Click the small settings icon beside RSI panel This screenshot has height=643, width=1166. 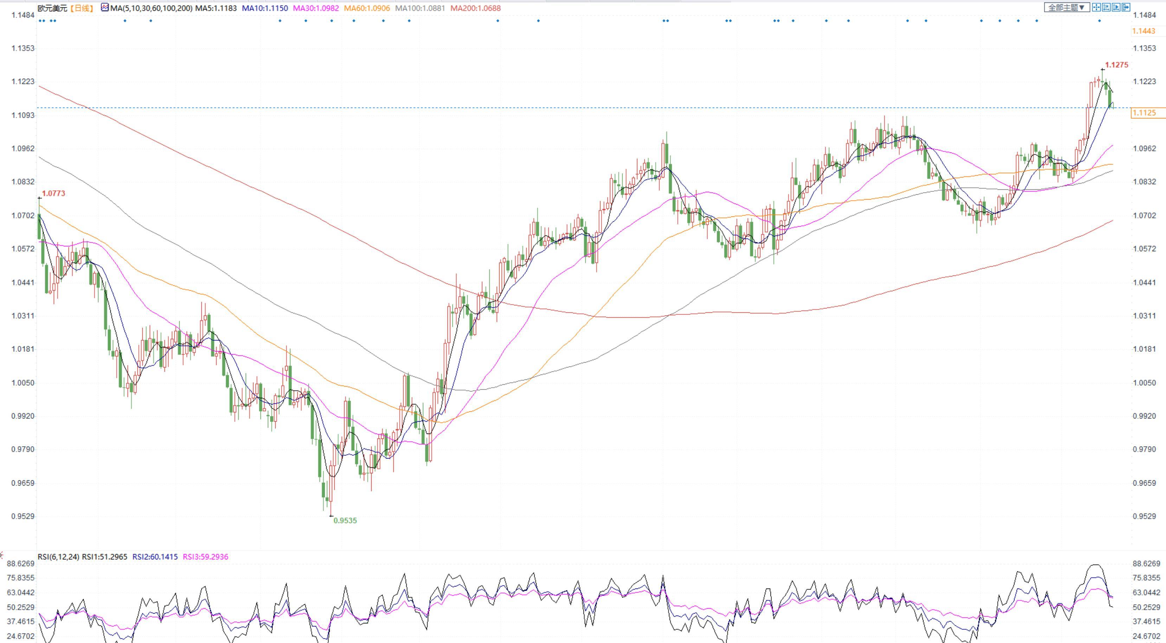pyautogui.click(x=1, y=555)
